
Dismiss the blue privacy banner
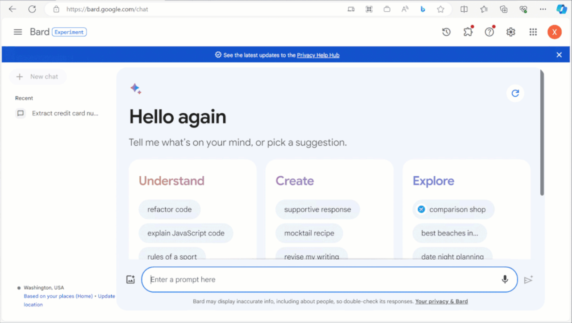click(x=559, y=55)
